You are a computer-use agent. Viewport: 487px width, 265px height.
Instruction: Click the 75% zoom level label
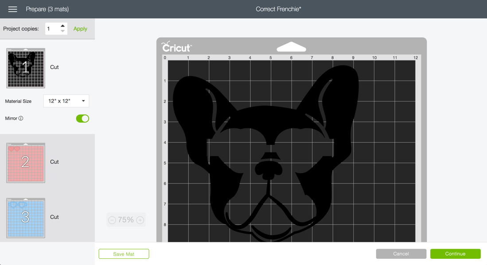pos(126,220)
